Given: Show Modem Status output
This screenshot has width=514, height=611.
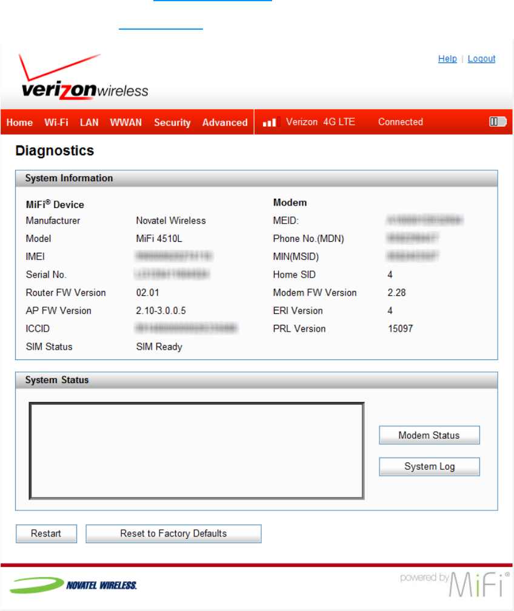Looking at the screenshot, I should (x=429, y=435).
